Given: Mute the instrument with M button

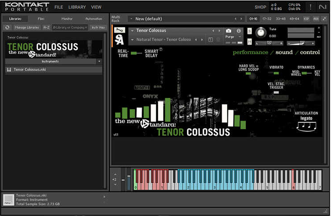Looking at the screenshot, I should point(249,42).
